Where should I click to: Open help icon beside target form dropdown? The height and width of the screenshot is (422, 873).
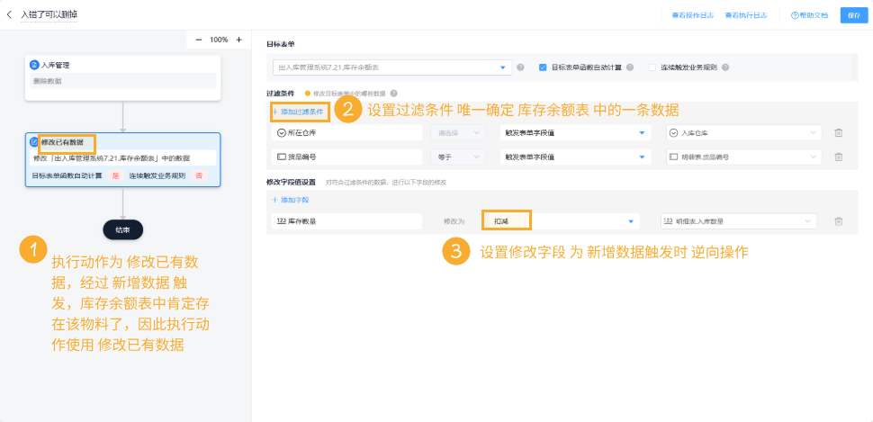click(520, 67)
